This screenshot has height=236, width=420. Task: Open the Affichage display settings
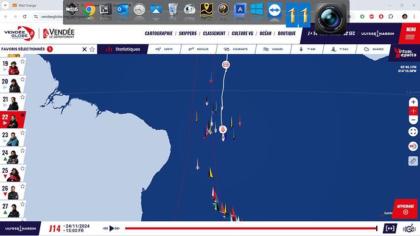click(405, 209)
